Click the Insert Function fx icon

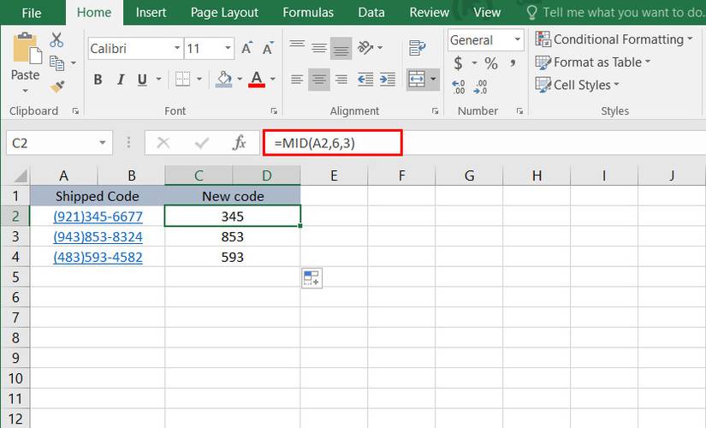[x=239, y=143]
